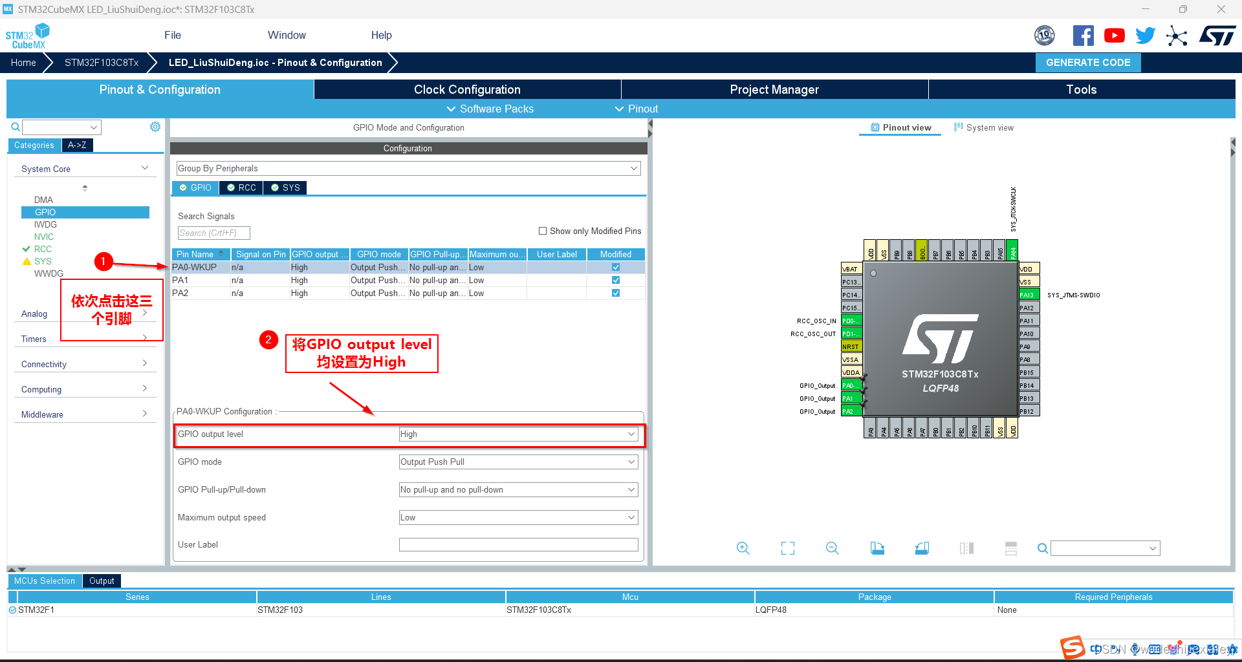This screenshot has width=1242, height=662.
Task: Rotate the chip view counterclockwise icon
Action: tap(922, 548)
